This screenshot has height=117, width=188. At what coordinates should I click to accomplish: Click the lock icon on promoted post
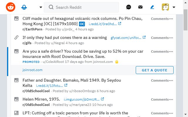[x=117, y=62]
